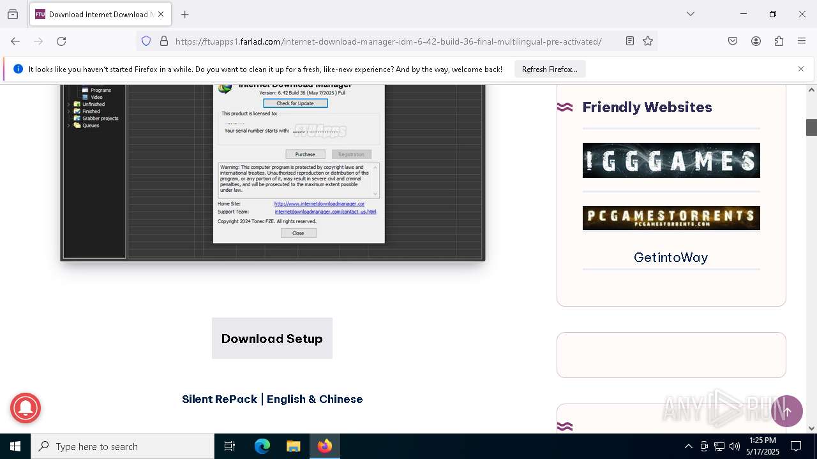Open Firefox application hamburger menu

click(802, 41)
